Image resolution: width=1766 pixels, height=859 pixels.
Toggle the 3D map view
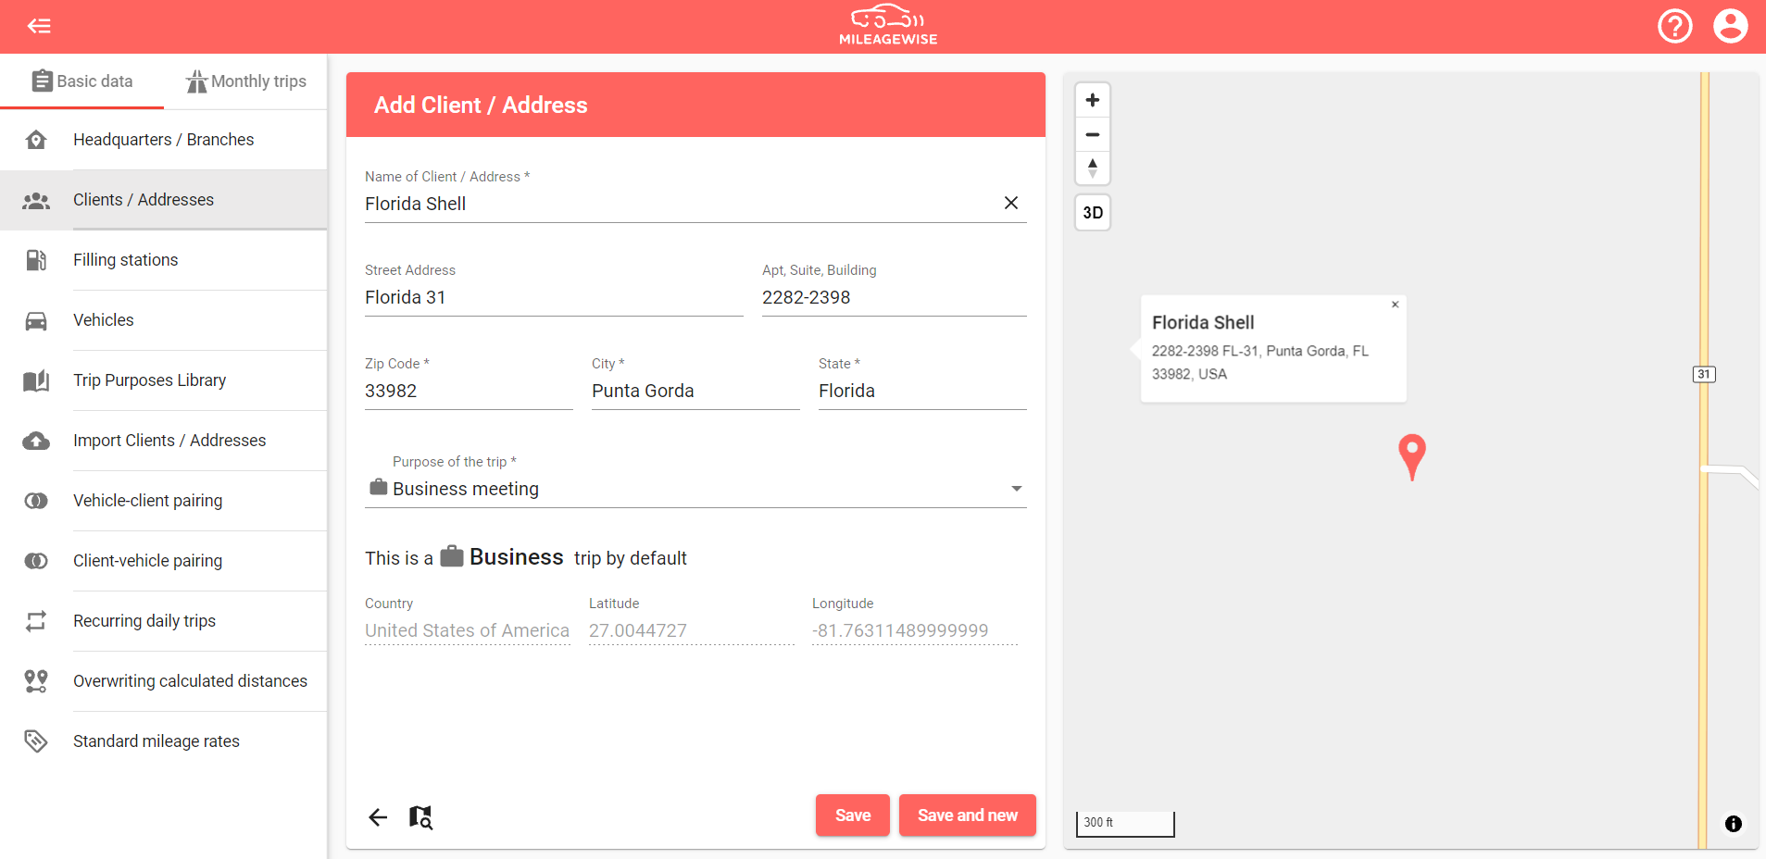(1093, 213)
